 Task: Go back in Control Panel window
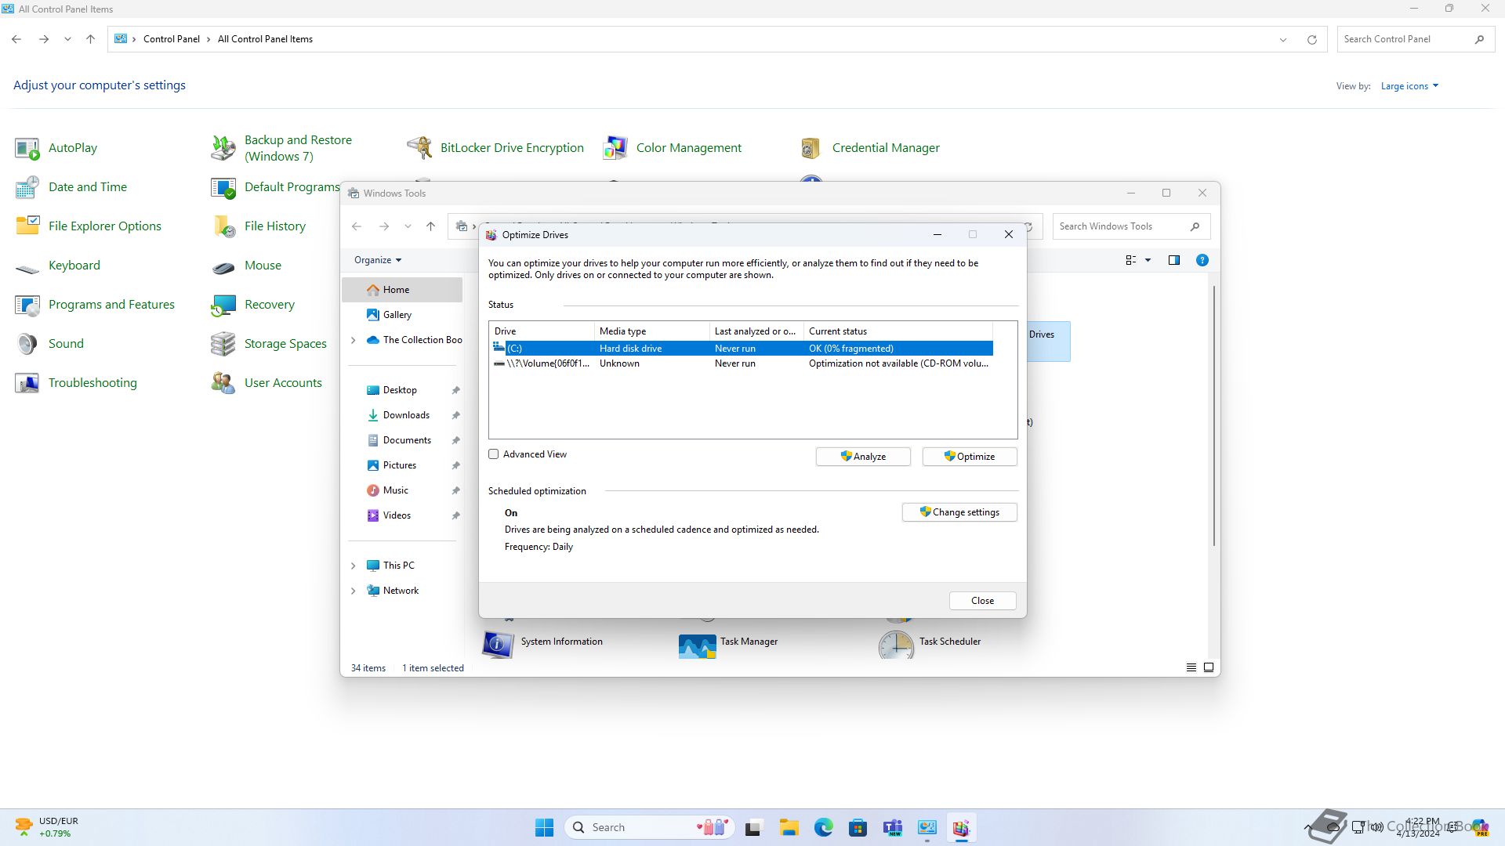point(16,39)
